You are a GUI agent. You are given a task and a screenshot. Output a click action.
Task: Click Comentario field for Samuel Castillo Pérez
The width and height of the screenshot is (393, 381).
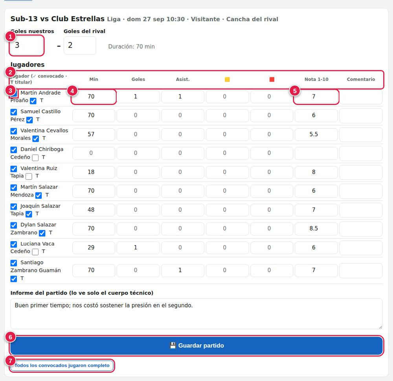point(361,115)
